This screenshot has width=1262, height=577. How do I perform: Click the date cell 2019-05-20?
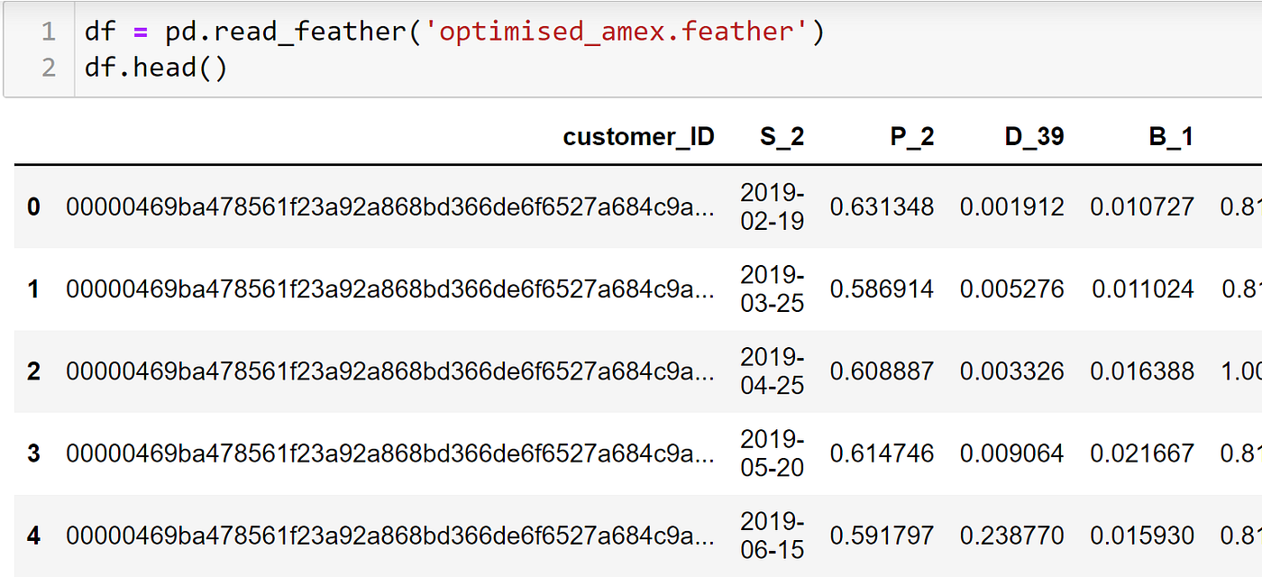coord(772,453)
